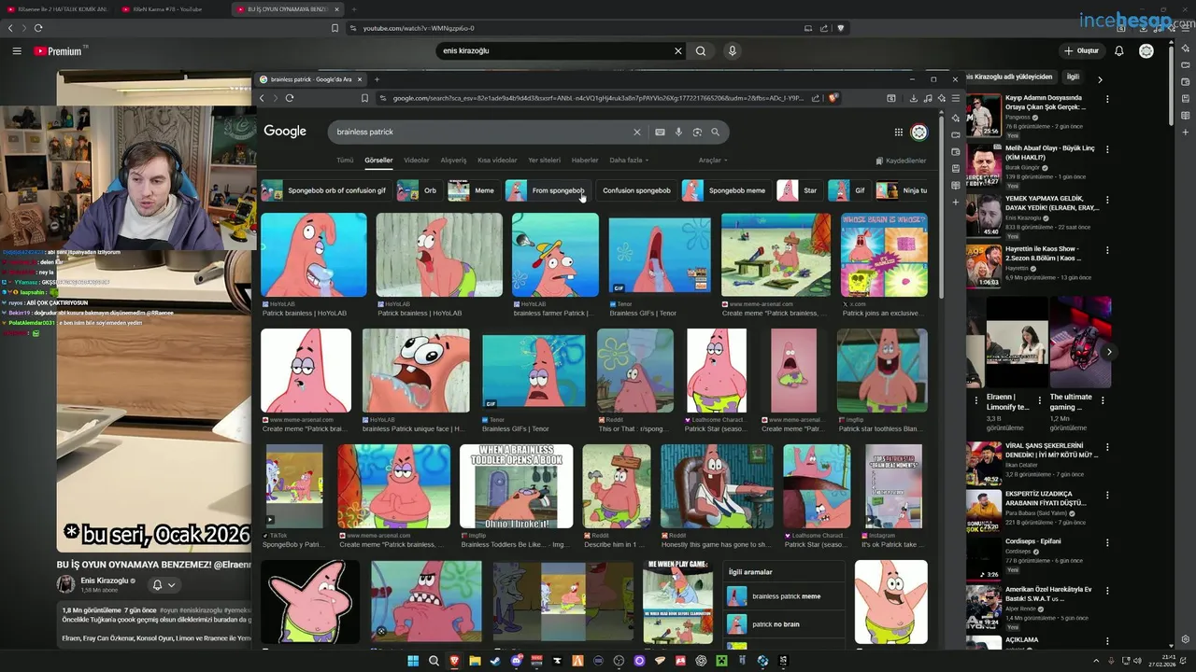Select the 'Spongebob meme' chip

pos(725,190)
